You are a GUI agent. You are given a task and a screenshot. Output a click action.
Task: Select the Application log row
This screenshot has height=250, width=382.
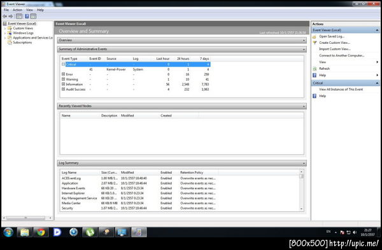(139, 183)
